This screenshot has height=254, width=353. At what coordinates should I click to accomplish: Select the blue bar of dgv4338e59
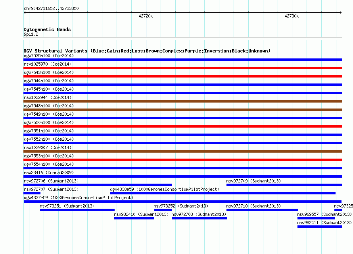tap(223, 193)
